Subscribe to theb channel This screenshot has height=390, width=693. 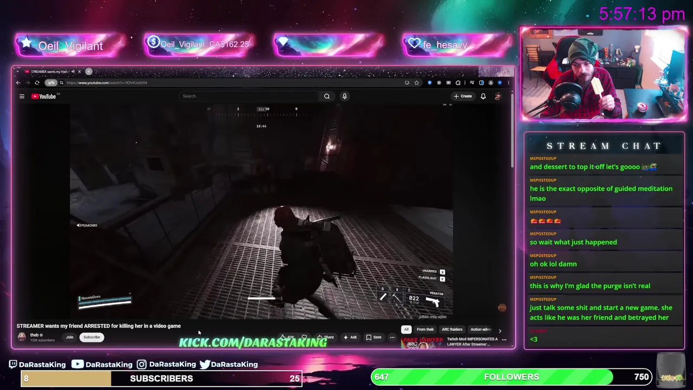(x=91, y=337)
